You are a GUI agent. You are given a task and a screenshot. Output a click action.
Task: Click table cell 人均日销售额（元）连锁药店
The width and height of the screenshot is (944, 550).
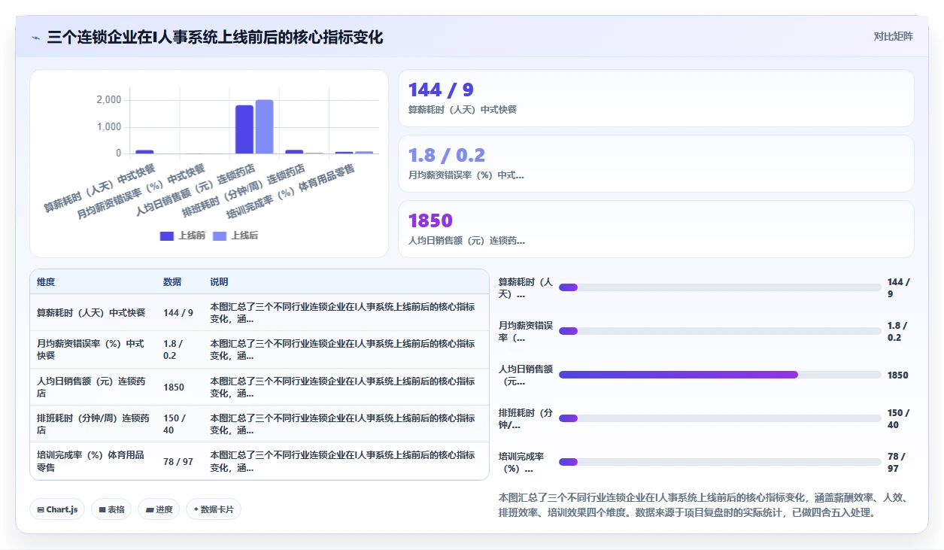pos(93,387)
